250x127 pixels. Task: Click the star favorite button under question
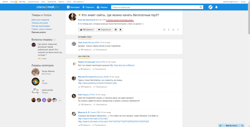point(121,30)
